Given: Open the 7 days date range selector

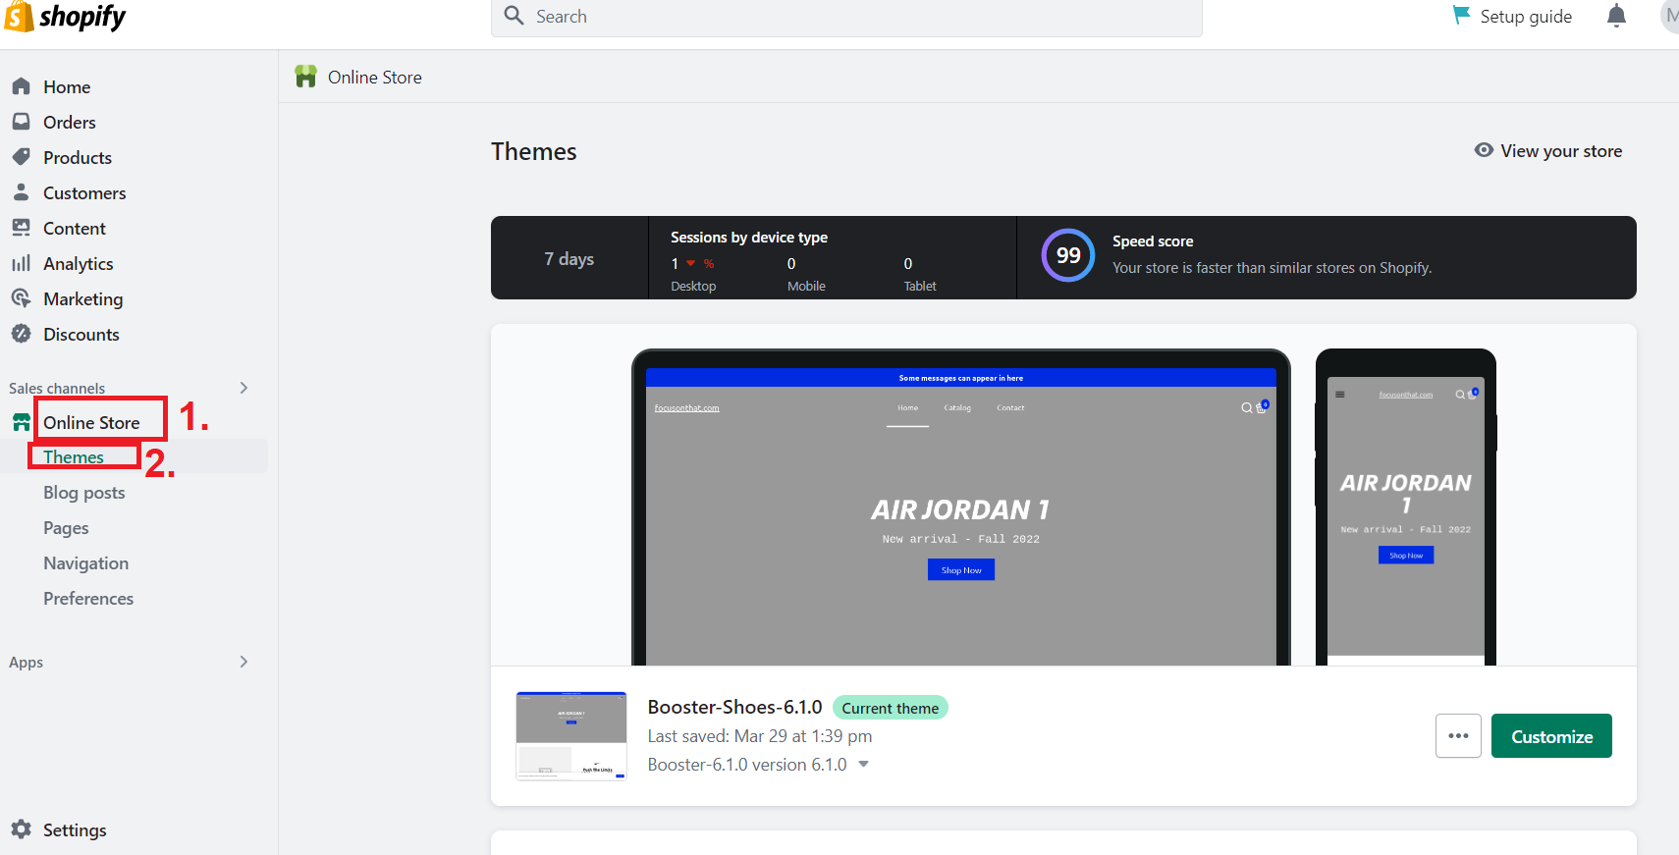Looking at the screenshot, I should click(569, 258).
